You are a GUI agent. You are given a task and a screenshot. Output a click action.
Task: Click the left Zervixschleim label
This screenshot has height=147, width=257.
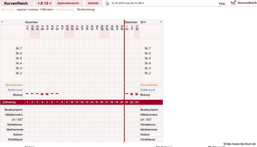pyautogui.click(x=14, y=85)
